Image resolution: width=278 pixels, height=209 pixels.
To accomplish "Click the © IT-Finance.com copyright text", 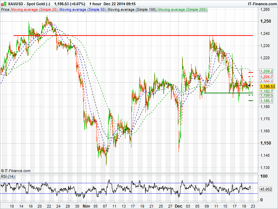I will (16, 171).
